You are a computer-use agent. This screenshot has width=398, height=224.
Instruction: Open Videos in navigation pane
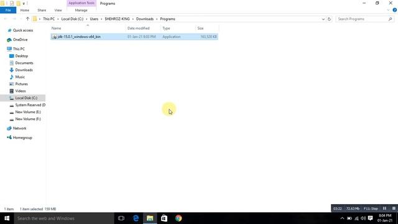click(x=21, y=91)
